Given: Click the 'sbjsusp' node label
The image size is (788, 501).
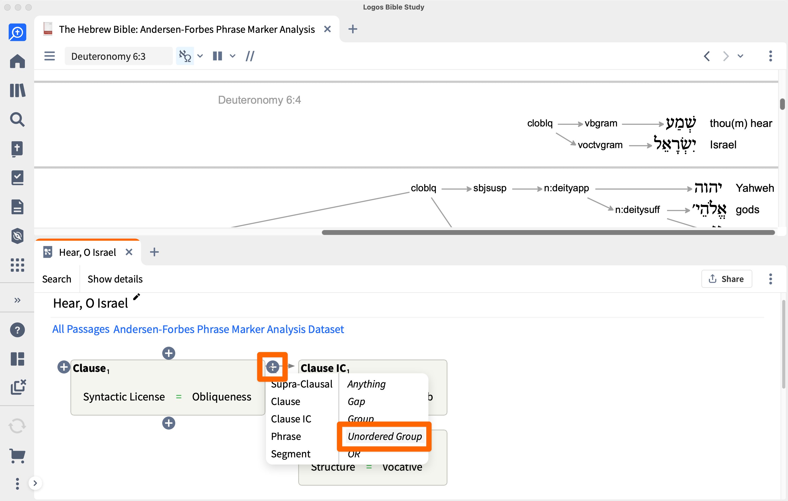Looking at the screenshot, I should (x=490, y=188).
